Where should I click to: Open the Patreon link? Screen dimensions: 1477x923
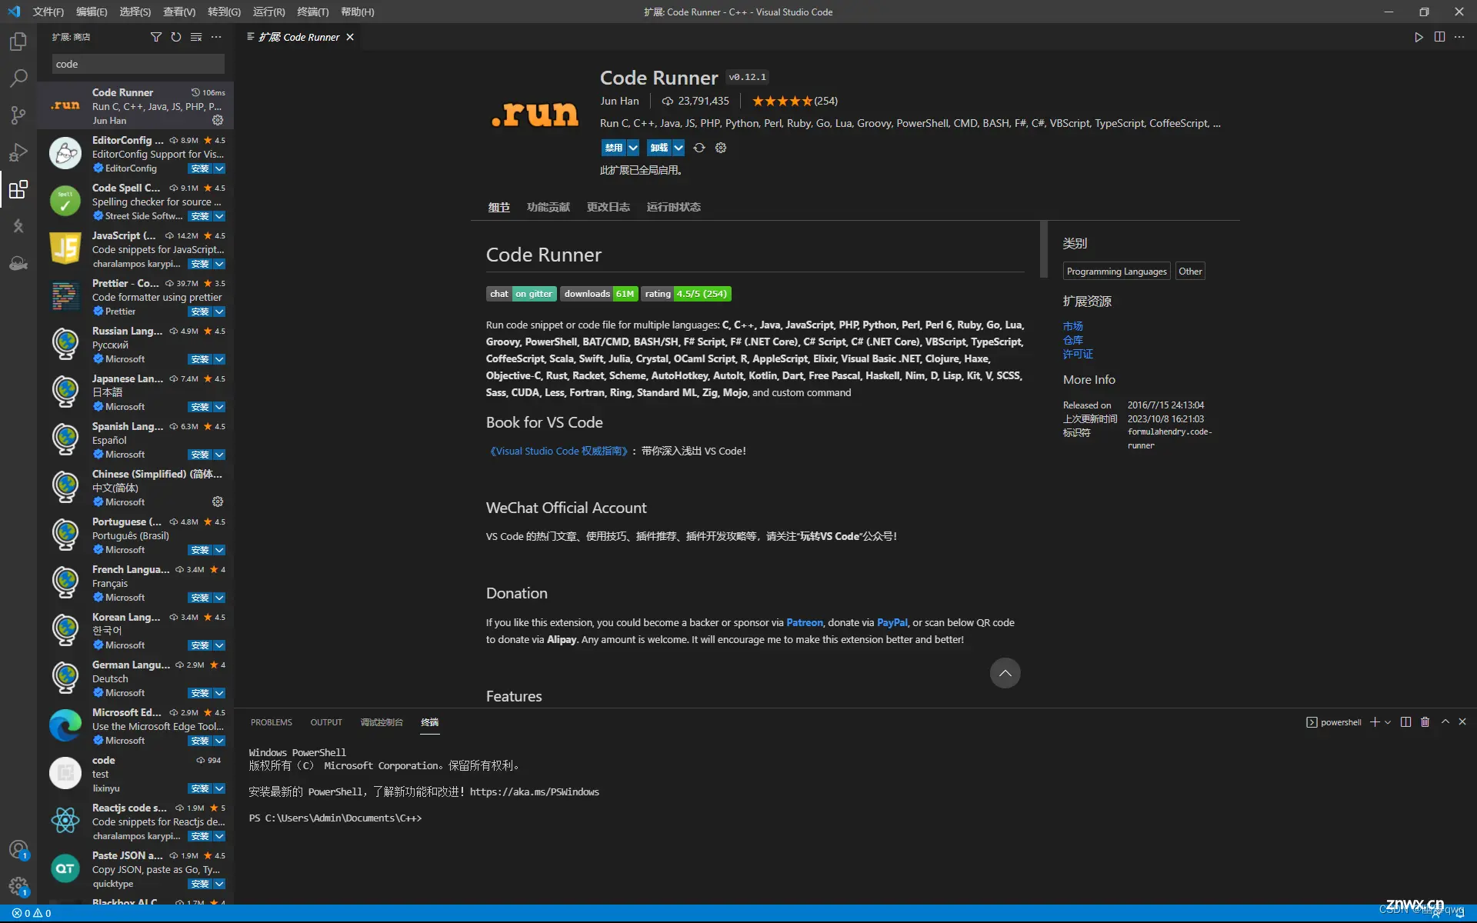click(805, 622)
